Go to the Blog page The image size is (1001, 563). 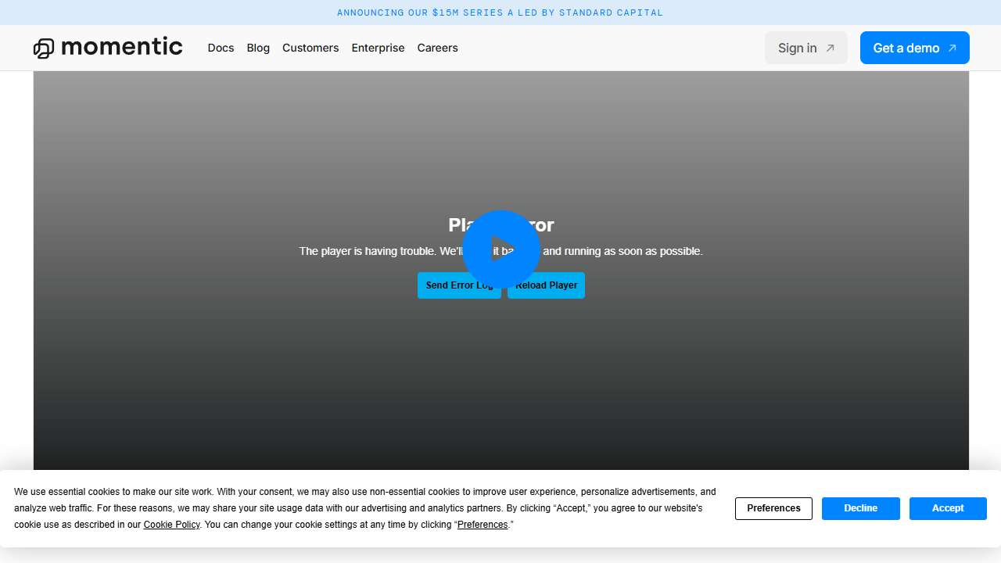(x=258, y=48)
